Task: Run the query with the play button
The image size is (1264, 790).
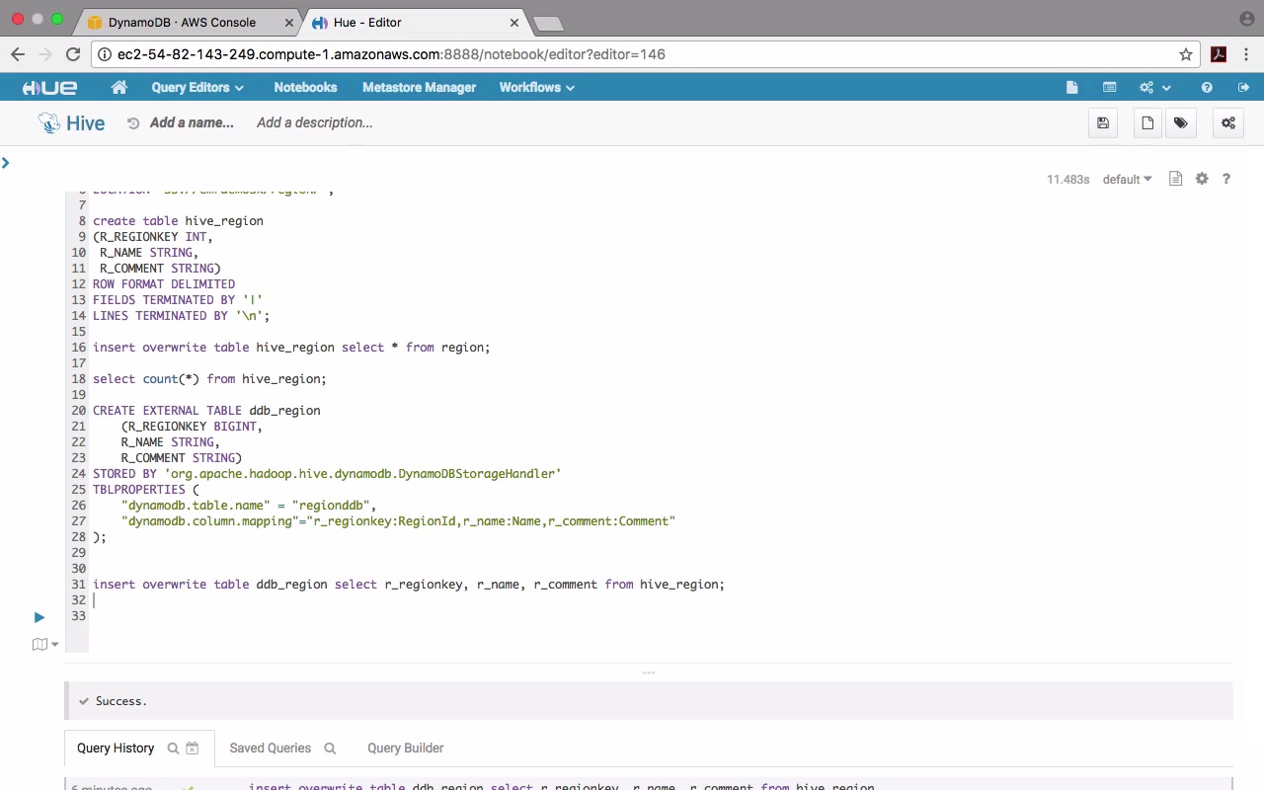Action: pyautogui.click(x=39, y=617)
